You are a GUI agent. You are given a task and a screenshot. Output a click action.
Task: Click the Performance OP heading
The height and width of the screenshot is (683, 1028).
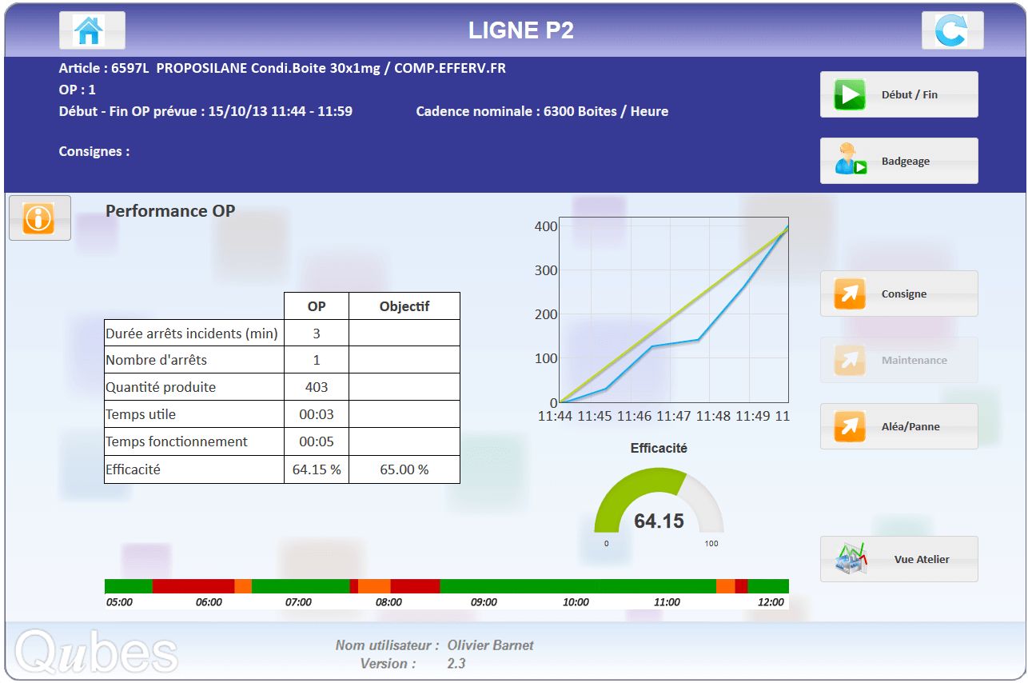(170, 211)
